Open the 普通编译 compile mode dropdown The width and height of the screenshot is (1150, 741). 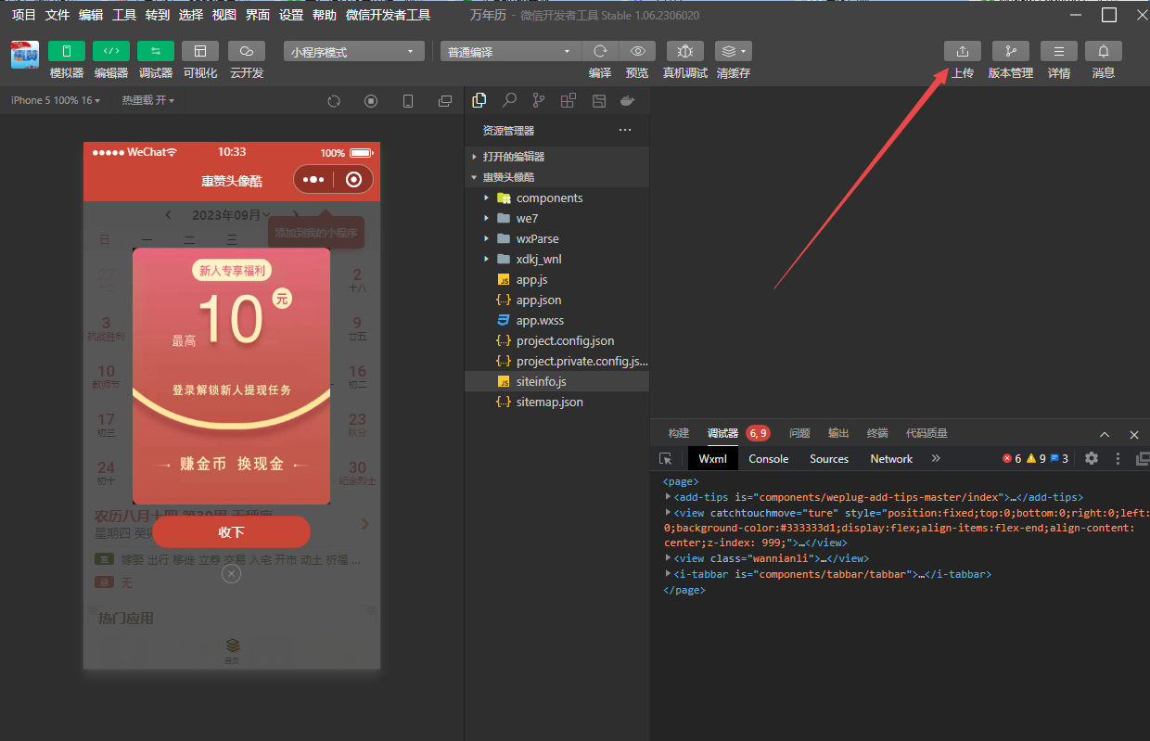pyautogui.click(x=510, y=52)
